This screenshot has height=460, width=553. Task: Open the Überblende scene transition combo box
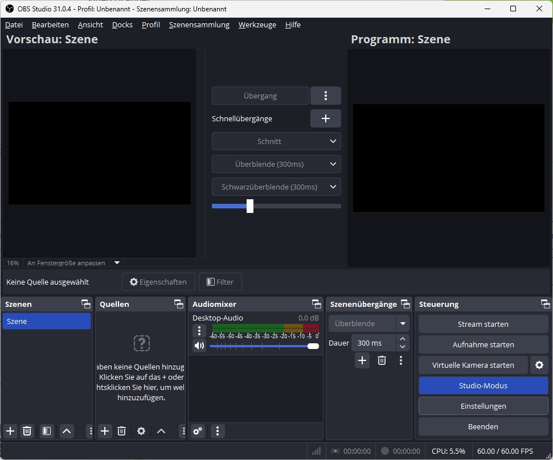click(368, 323)
